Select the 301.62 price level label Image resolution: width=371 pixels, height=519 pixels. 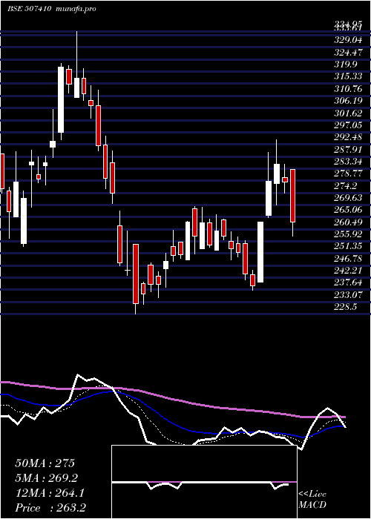click(x=348, y=113)
